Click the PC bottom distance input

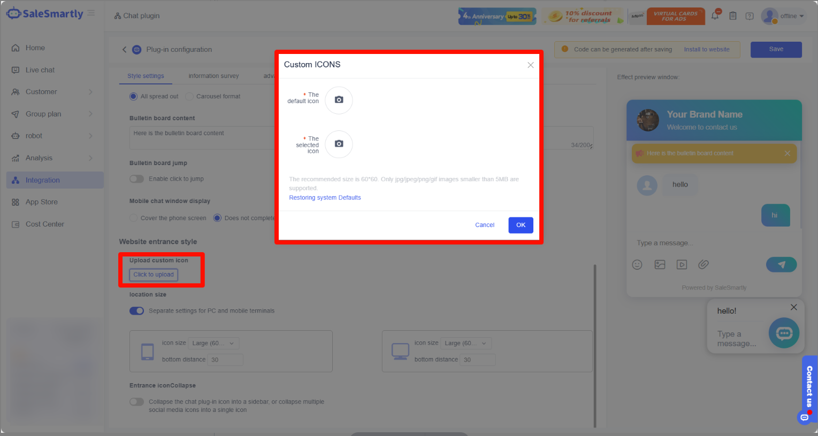coord(478,360)
